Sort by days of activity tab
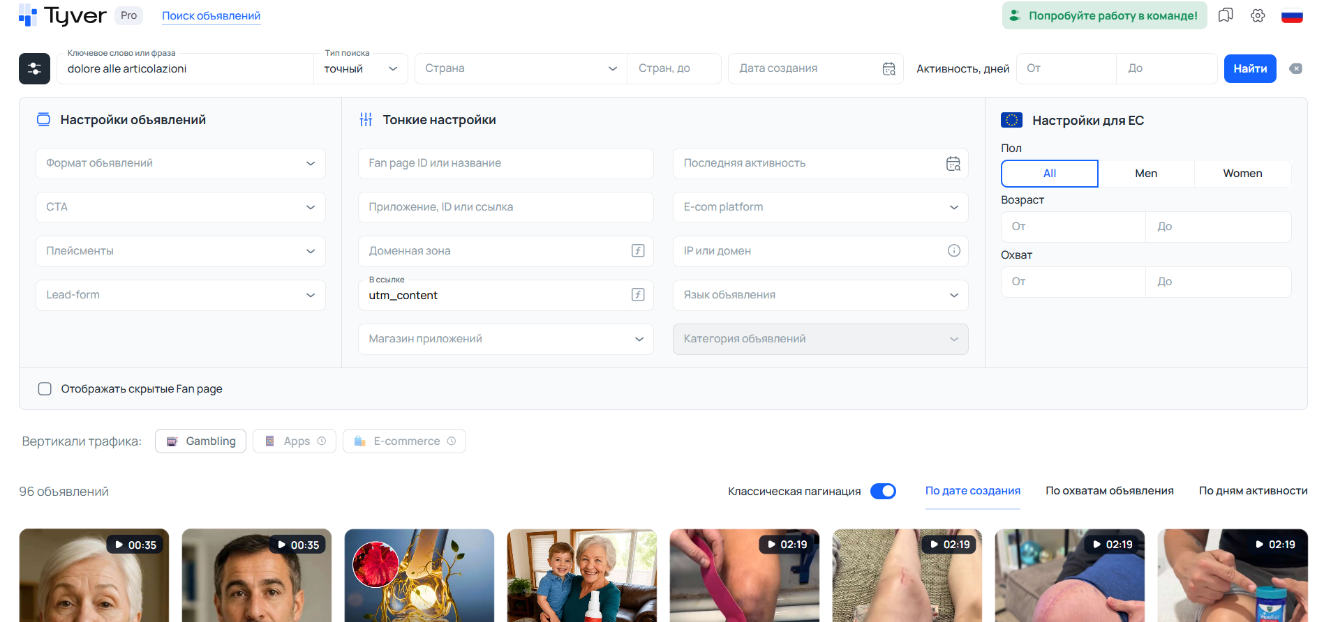 tap(1254, 491)
